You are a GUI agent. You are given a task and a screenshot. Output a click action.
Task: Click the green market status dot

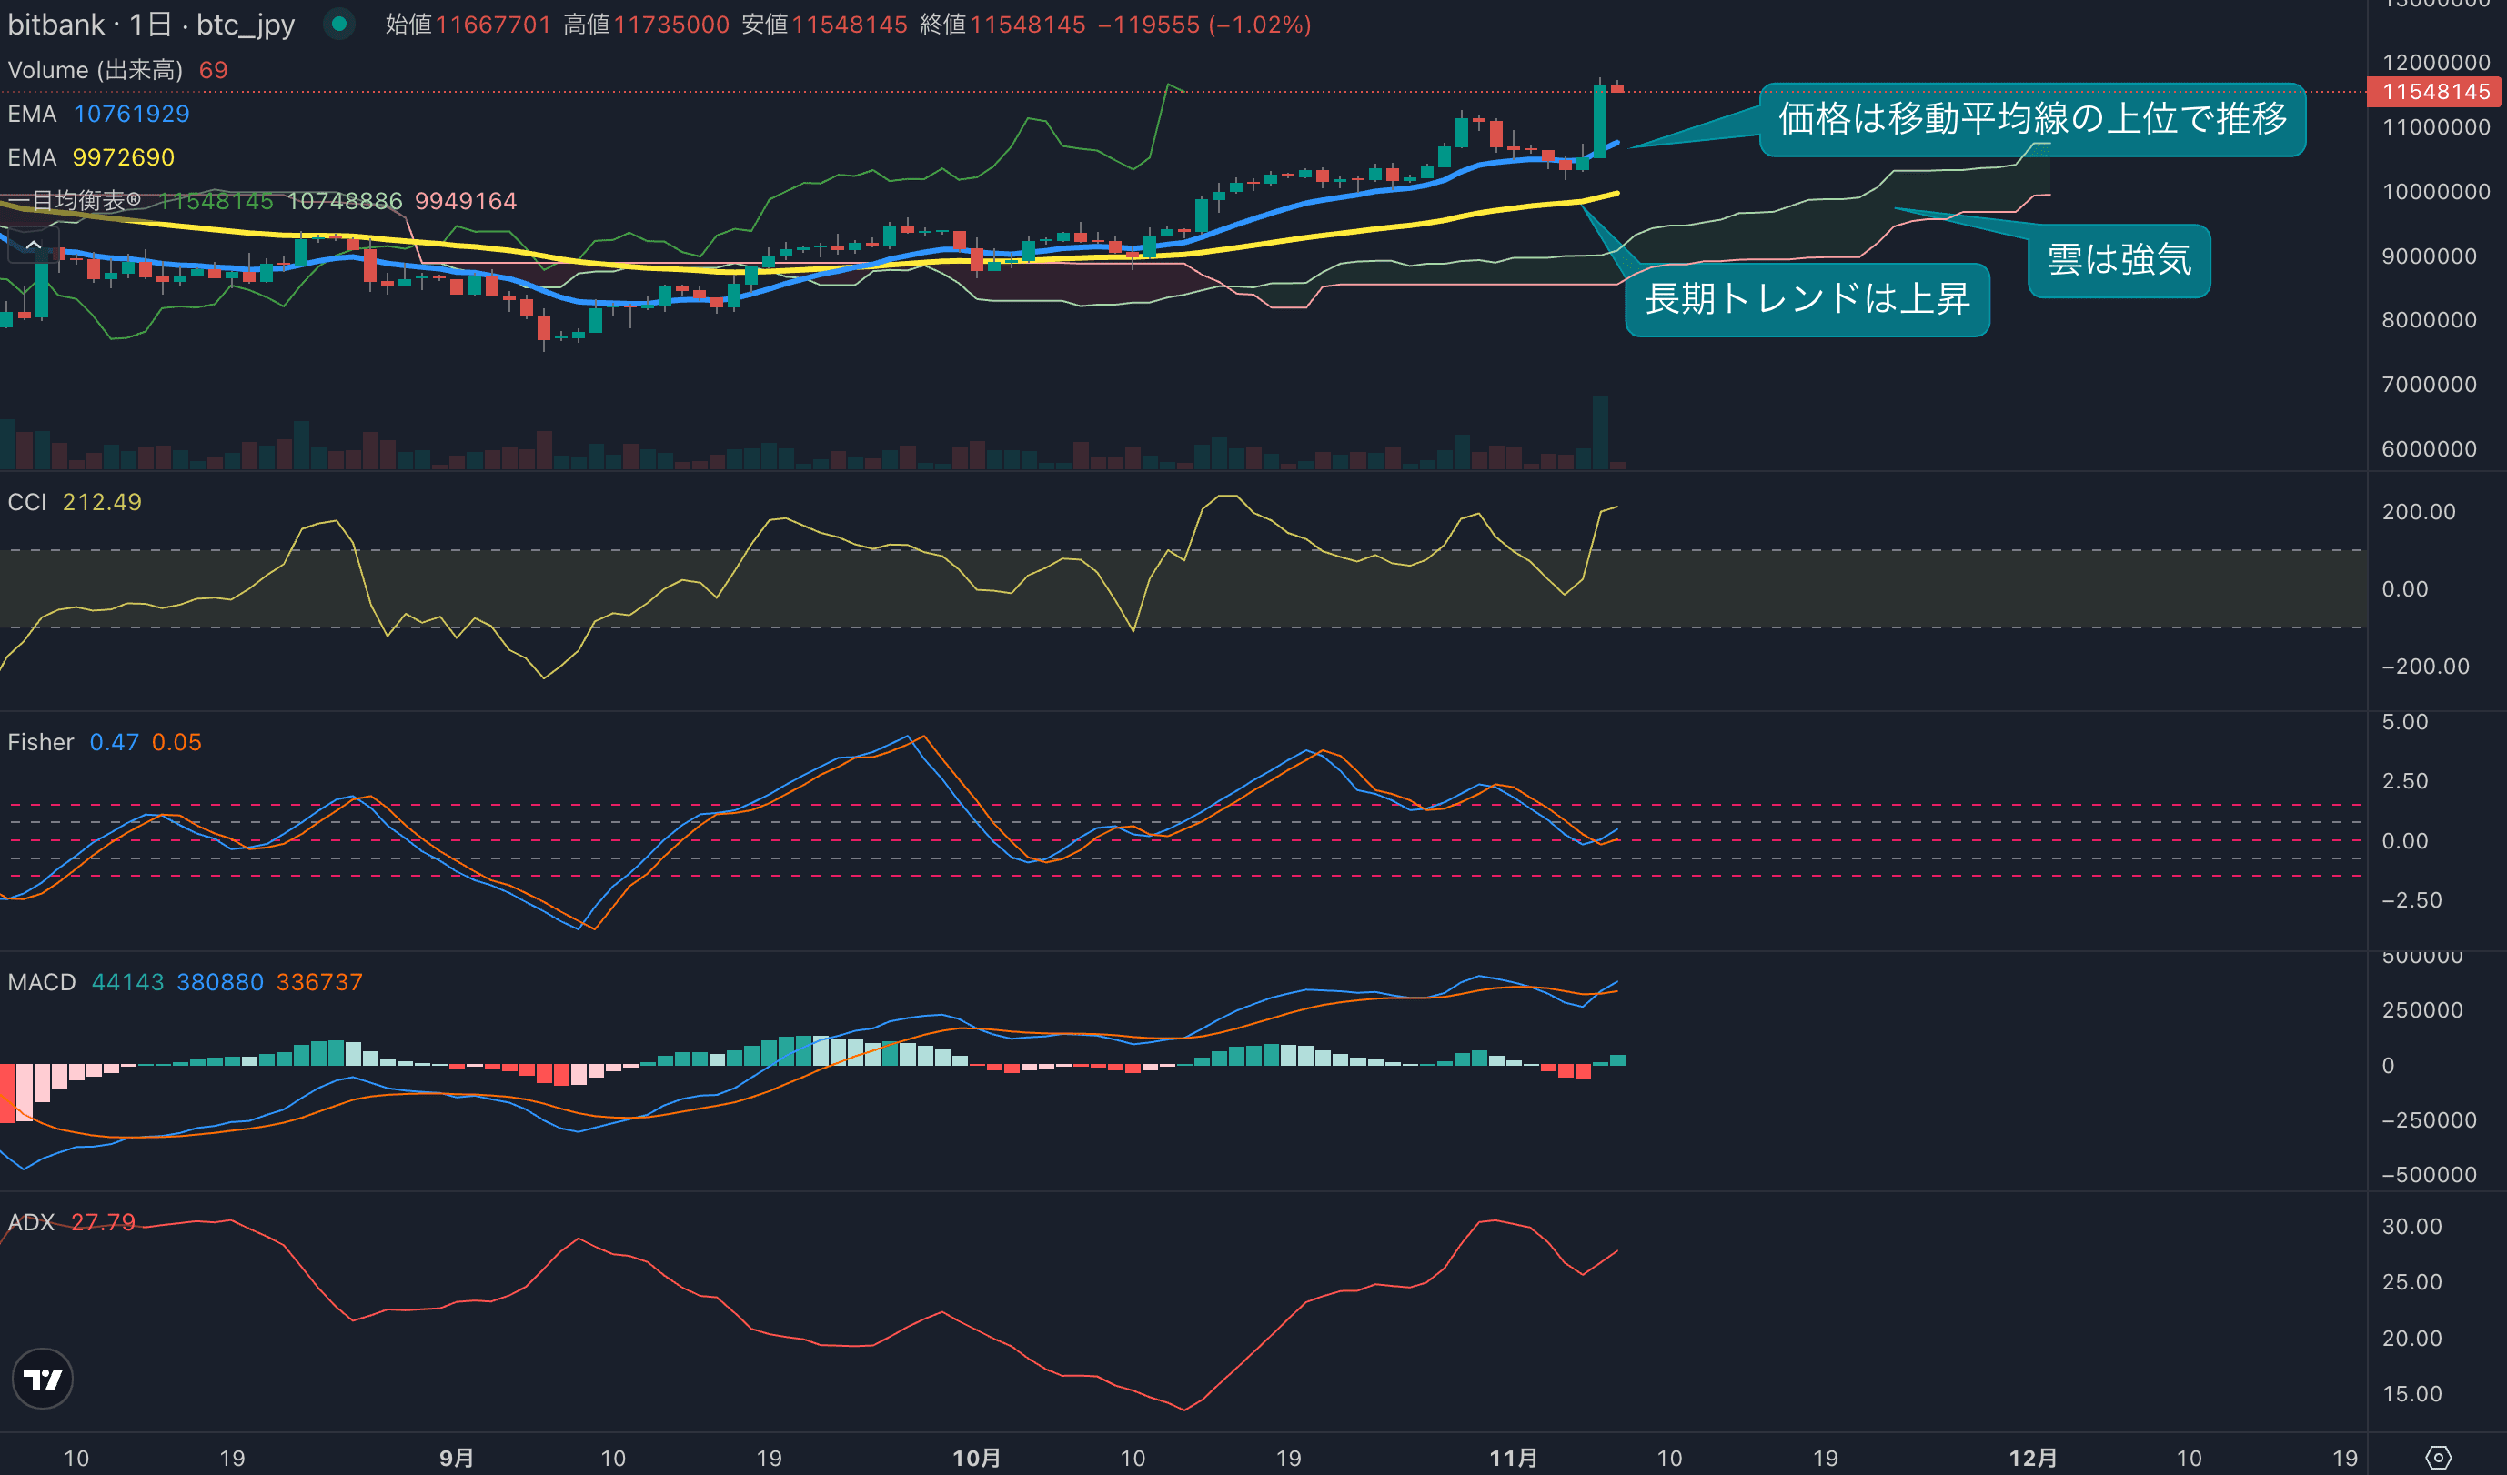click(339, 24)
